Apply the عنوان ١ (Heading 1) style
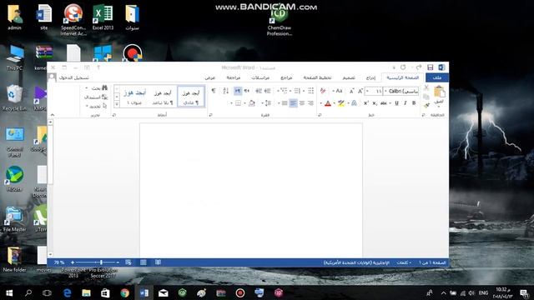Viewport: 534px width, 300px height. click(134, 97)
